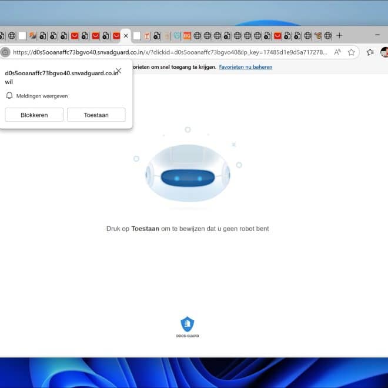This screenshot has height=388, width=388.
Task: Click the read aloud icon in address bar
Action: [337, 52]
